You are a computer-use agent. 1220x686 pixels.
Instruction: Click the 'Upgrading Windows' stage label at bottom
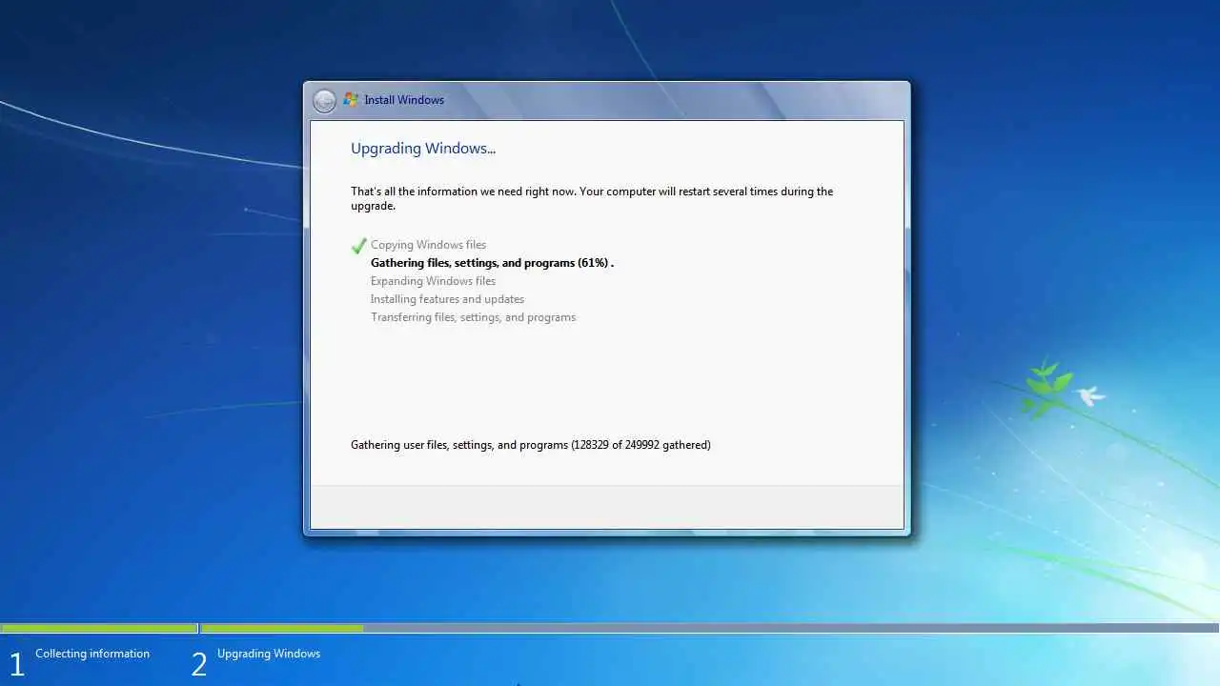(269, 654)
